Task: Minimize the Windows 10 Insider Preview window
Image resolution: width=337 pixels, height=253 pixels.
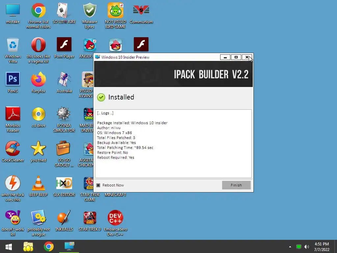Action: point(225,57)
